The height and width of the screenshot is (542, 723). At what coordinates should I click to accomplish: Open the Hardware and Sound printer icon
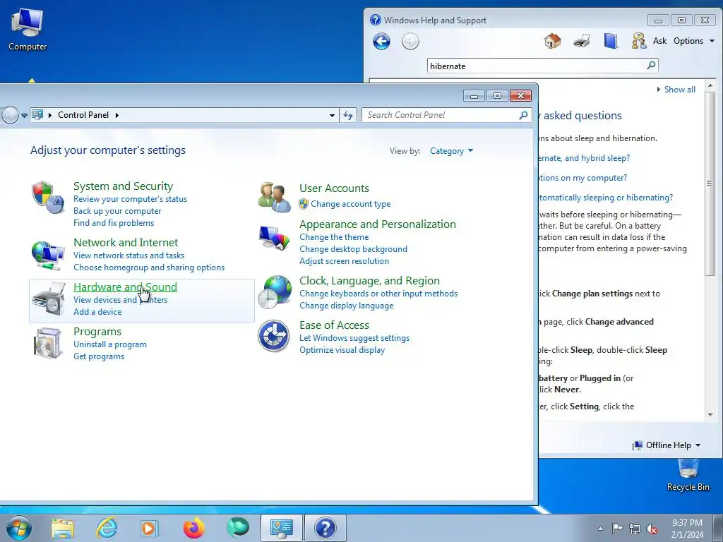[48, 299]
